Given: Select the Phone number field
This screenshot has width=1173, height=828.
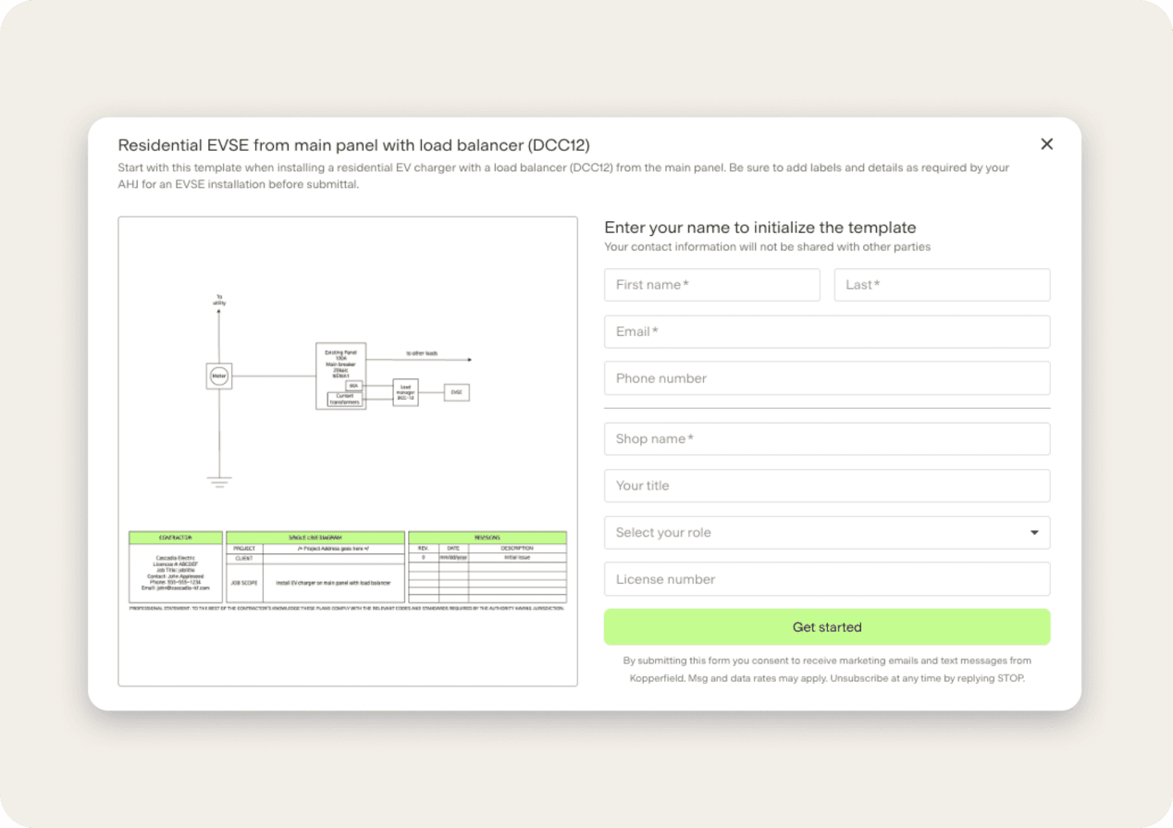Looking at the screenshot, I should [x=827, y=378].
